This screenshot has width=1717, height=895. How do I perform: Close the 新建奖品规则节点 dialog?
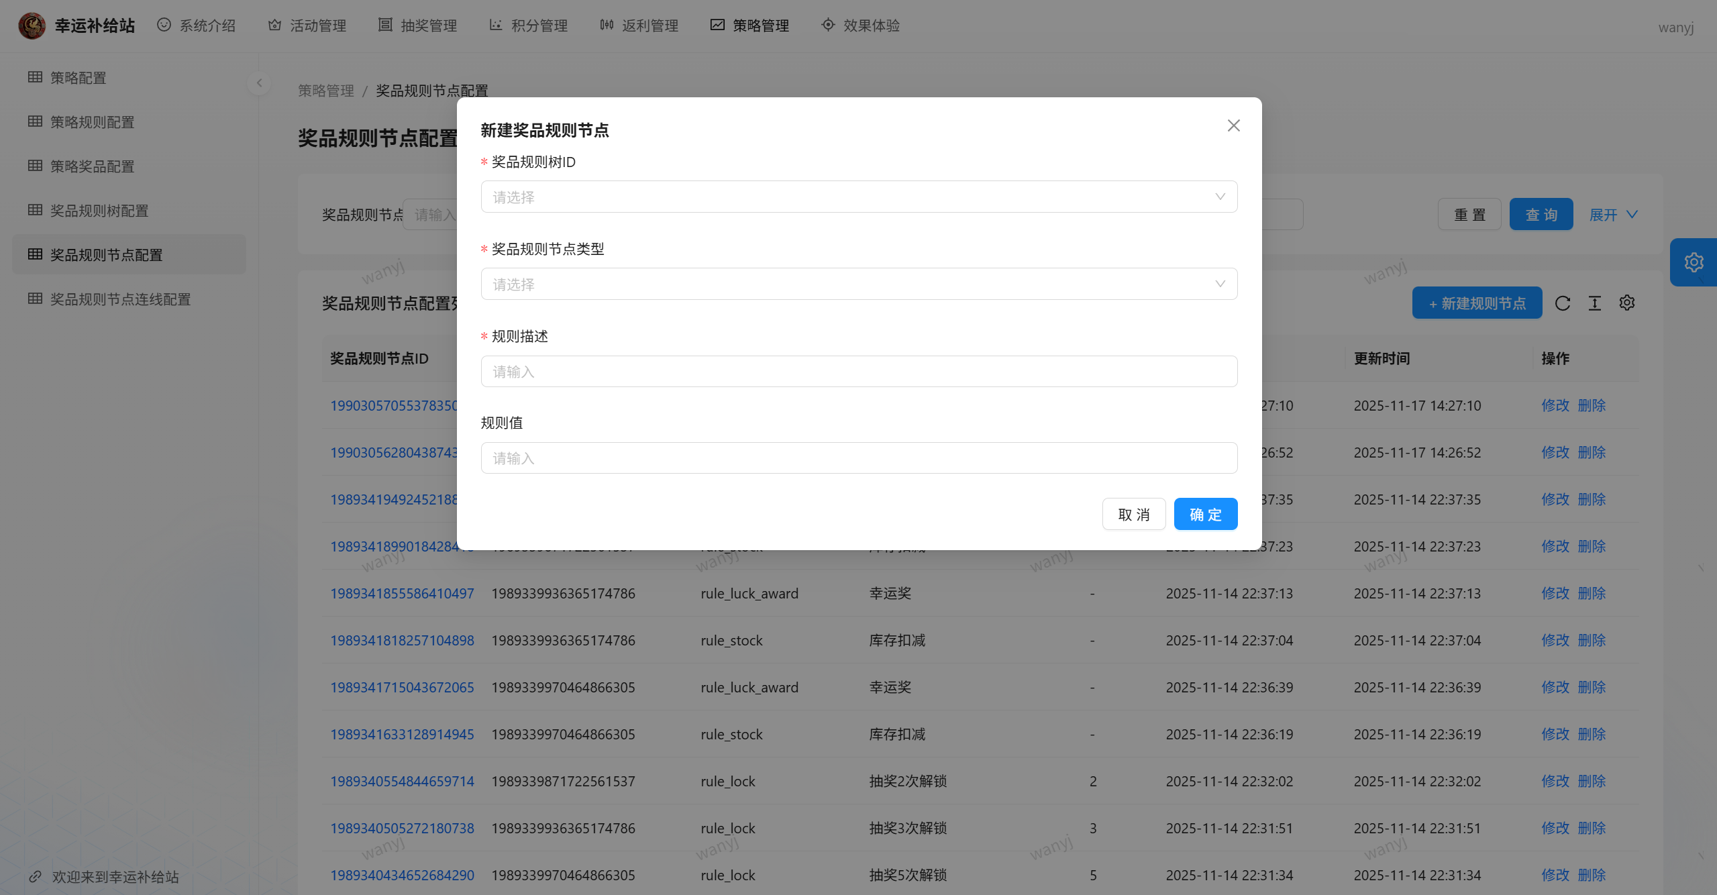[x=1233, y=125]
